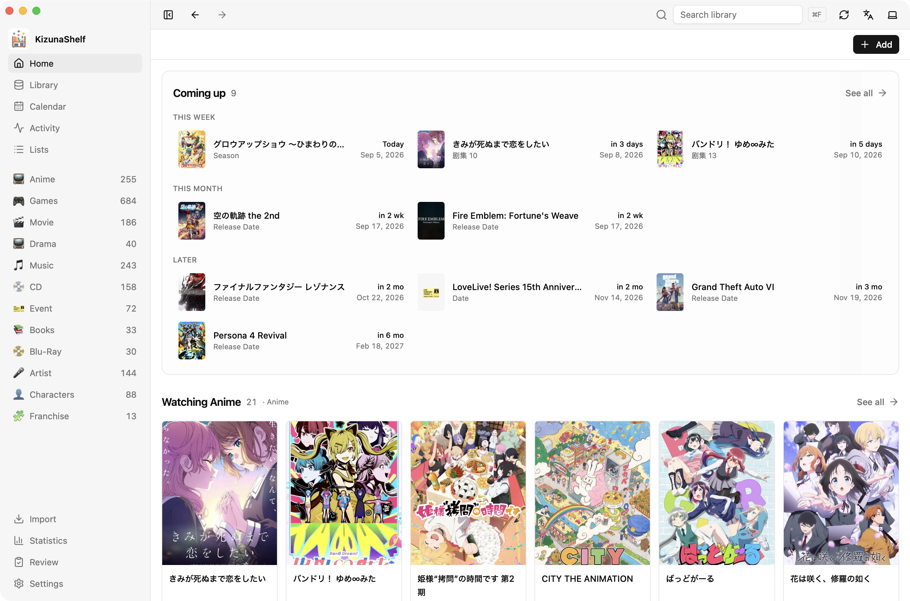Open Fire Emblem: Fortune's Weave entry
Screen dimensions: 910x601
pyautogui.click(x=530, y=221)
